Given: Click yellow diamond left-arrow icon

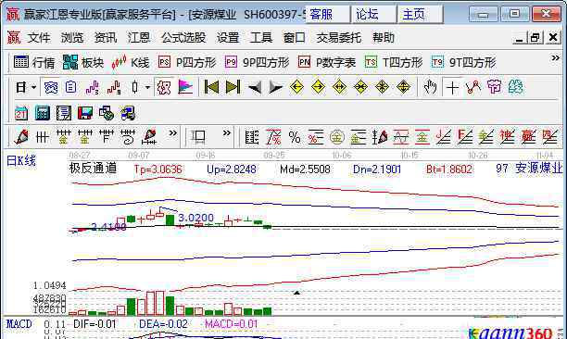Looking at the screenshot, I should [296, 87].
